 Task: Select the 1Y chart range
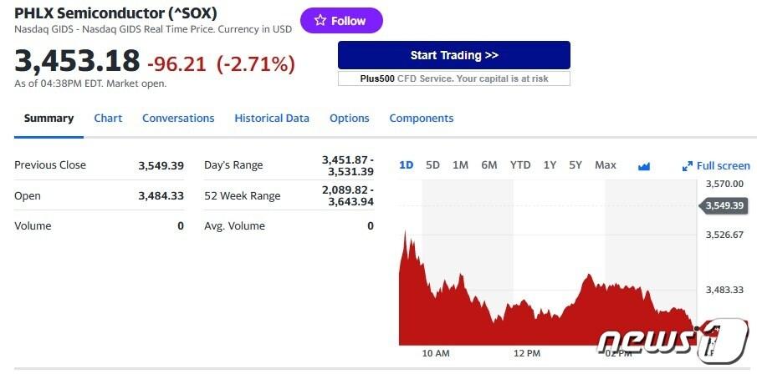coord(550,165)
